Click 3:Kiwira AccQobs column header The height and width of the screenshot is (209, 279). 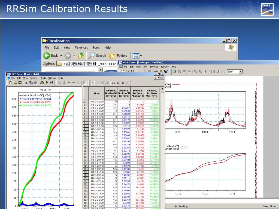coord(138,93)
